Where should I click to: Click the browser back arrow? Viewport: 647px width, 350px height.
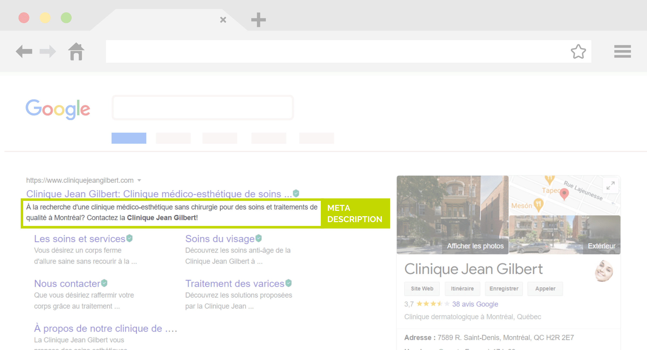pos(25,51)
